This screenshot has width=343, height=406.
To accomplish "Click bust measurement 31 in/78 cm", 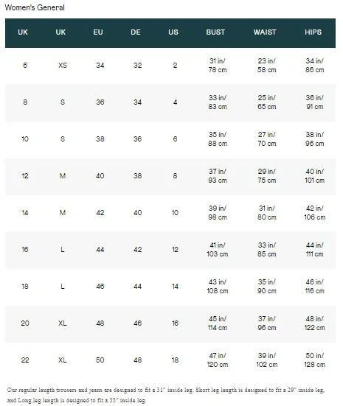I will click(218, 66).
